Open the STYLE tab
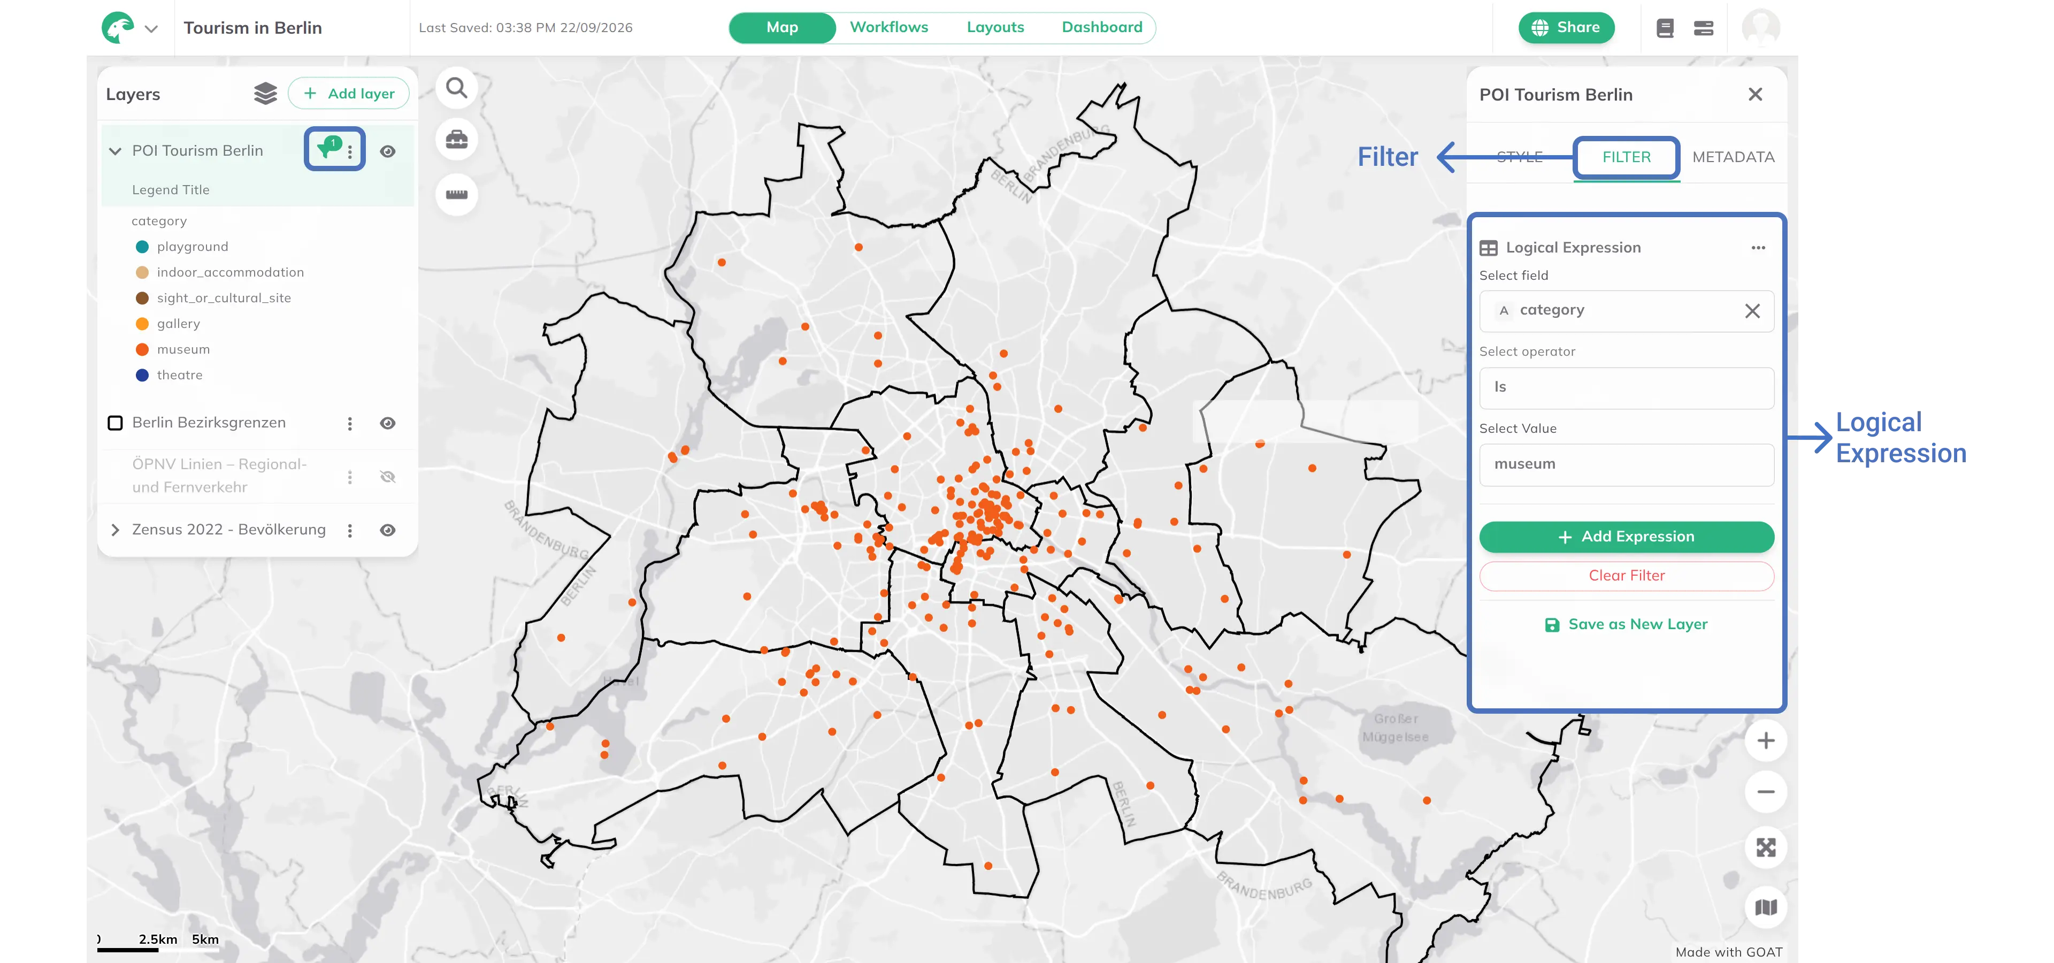The width and height of the screenshot is (2054, 963). click(x=1519, y=157)
